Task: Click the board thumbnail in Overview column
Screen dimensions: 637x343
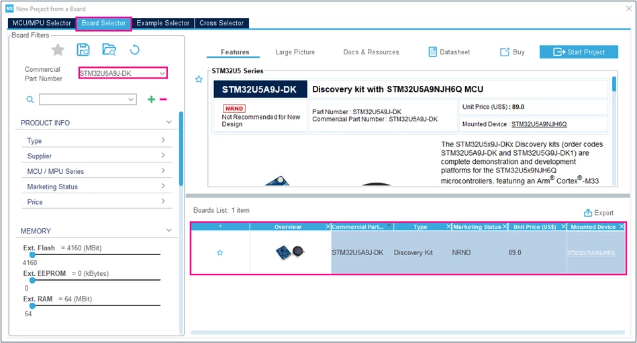Action: pyautogui.click(x=290, y=252)
